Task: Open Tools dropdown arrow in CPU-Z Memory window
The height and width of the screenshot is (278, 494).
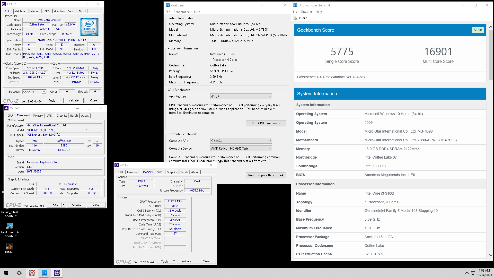Action: (x=174, y=261)
